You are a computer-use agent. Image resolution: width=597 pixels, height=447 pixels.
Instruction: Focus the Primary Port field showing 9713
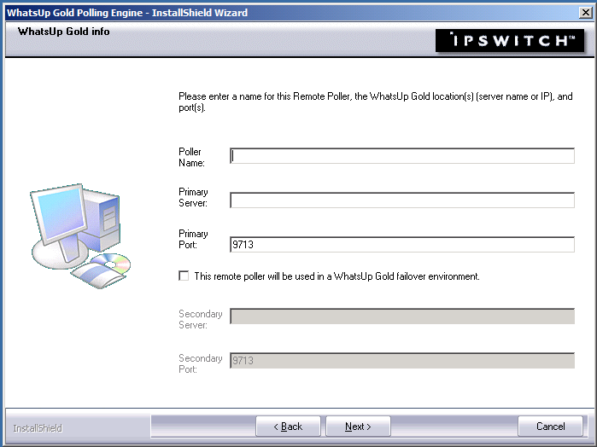pos(402,244)
